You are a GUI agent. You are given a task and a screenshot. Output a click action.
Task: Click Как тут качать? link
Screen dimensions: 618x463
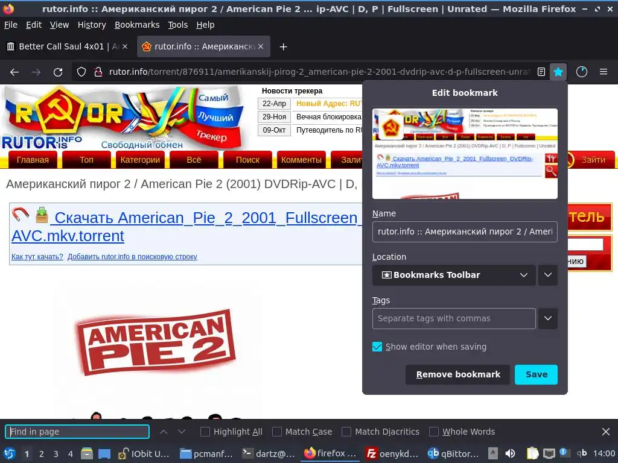(x=37, y=257)
